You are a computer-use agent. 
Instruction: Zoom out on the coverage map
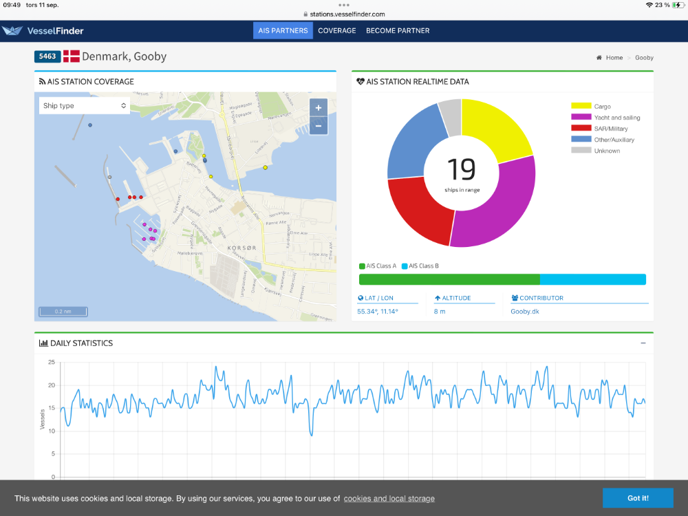click(318, 125)
